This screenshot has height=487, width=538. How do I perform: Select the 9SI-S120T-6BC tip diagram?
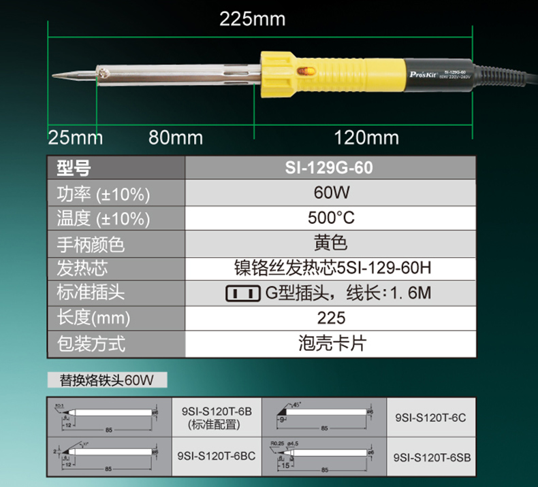tap(109, 455)
